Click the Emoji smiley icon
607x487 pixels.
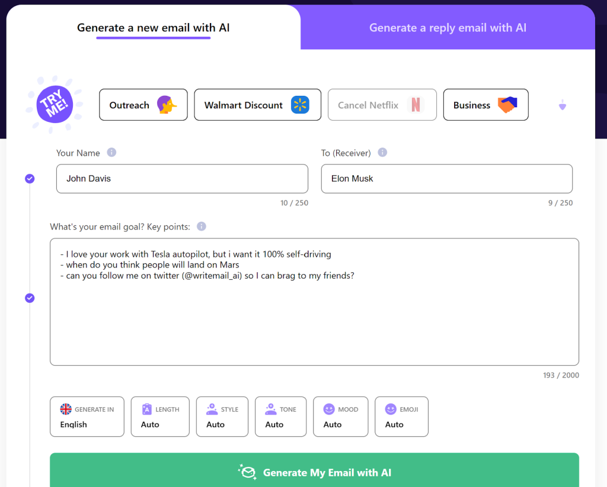coord(391,409)
